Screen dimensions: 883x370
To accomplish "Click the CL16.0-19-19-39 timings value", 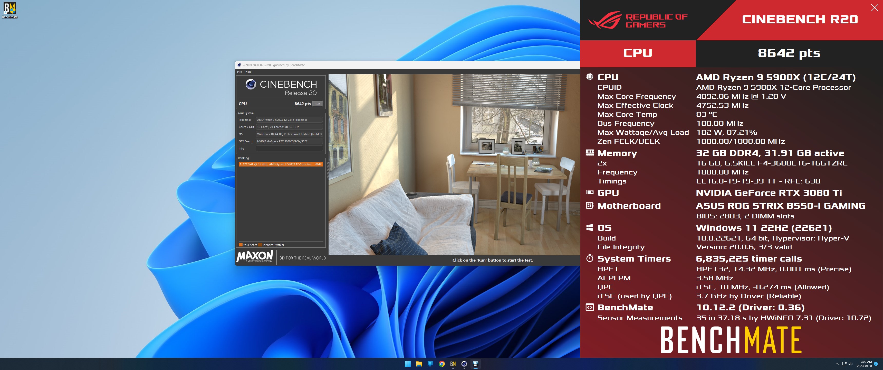I will click(x=758, y=181).
